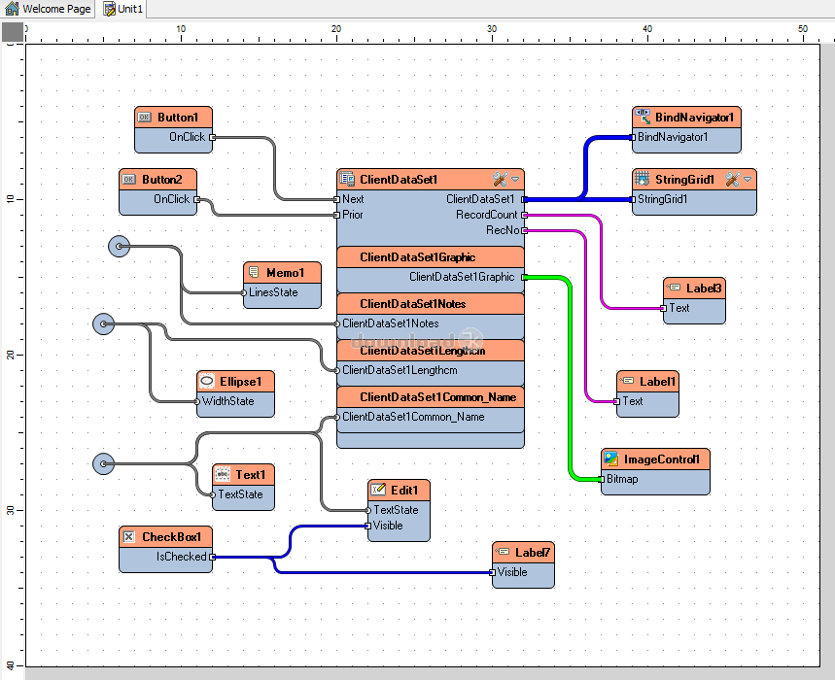
Task: Click the Button1 OnClick connector port
Action: pyautogui.click(x=213, y=137)
